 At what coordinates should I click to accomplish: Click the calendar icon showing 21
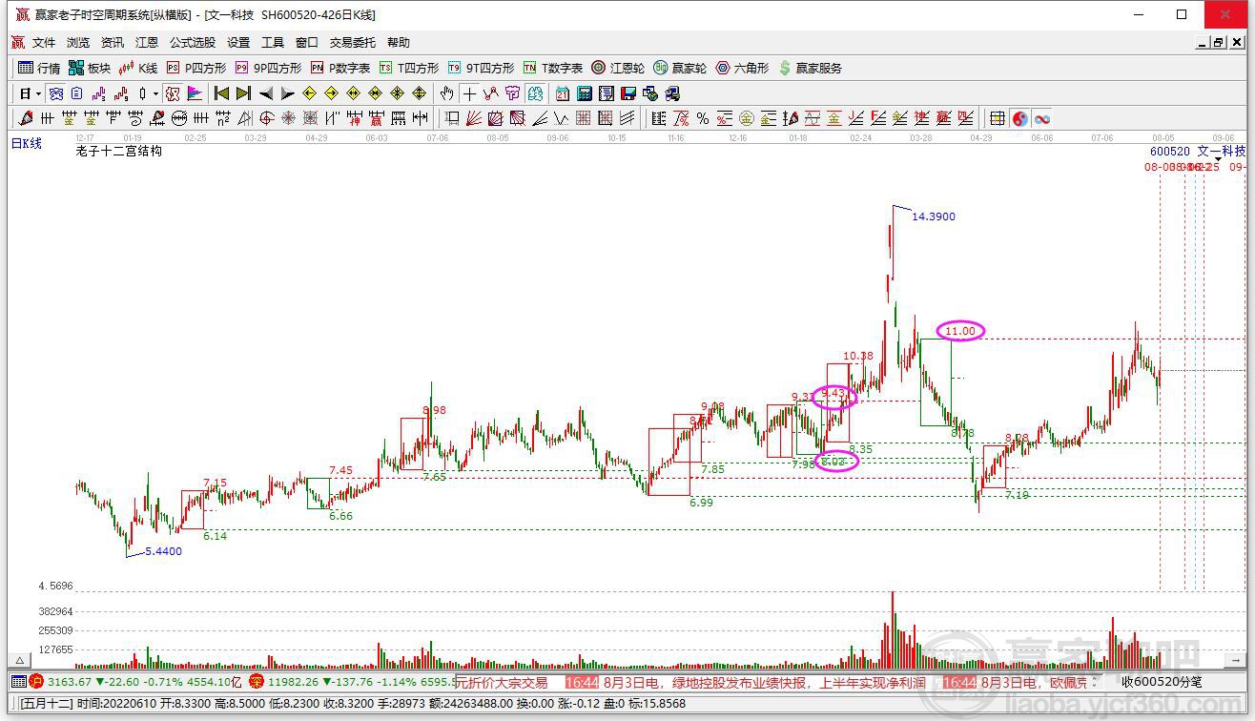click(x=563, y=93)
